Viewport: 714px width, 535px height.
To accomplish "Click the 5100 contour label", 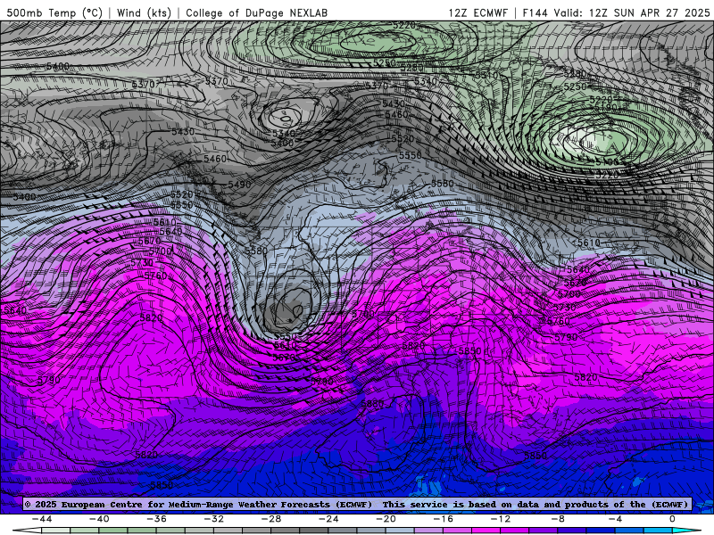I will click(608, 162).
